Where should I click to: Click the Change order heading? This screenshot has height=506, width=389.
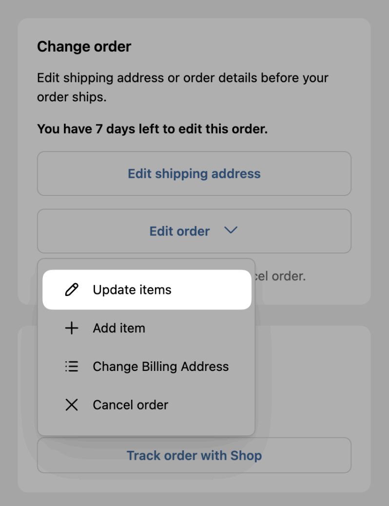[84, 46]
